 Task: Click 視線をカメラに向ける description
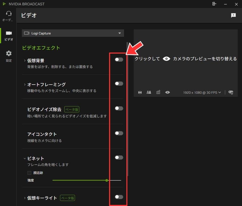[45, 141]
